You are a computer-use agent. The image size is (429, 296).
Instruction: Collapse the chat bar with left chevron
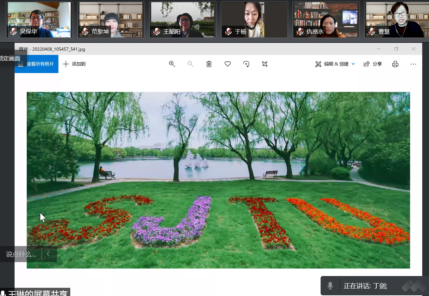[x=48, y=254]
